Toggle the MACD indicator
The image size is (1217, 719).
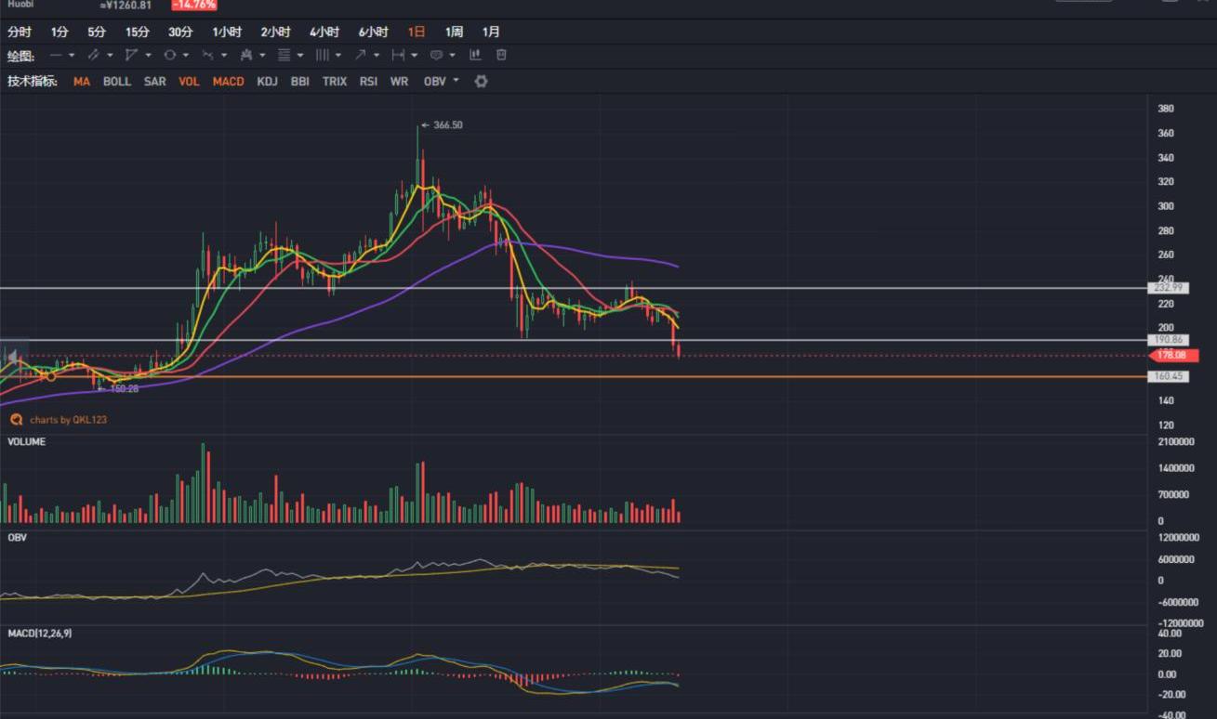coord(228,82)
